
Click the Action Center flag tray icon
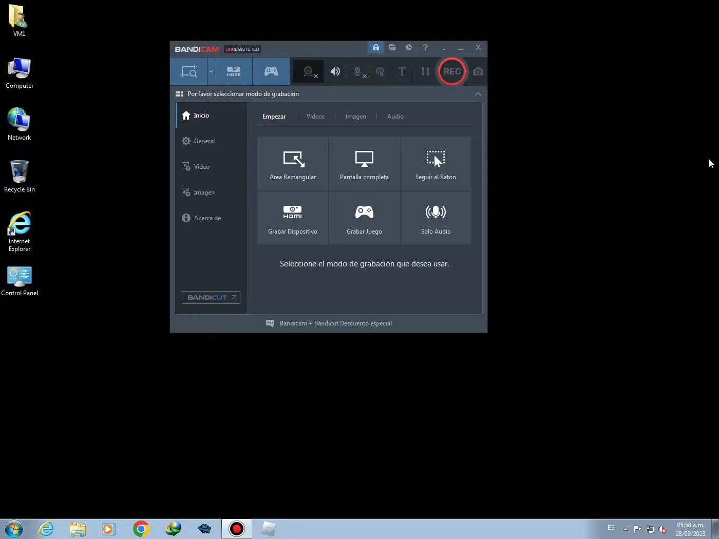(x=637, y=529)
